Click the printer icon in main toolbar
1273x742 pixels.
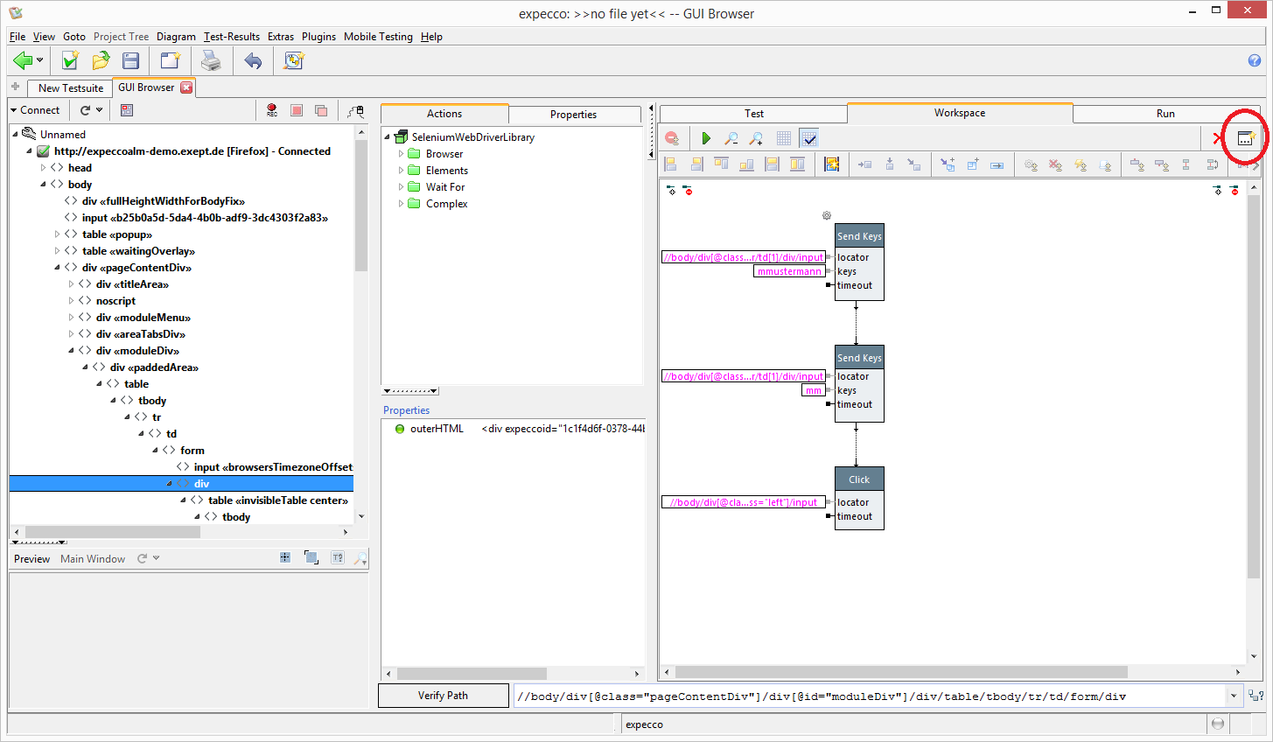tap(211, 60)
